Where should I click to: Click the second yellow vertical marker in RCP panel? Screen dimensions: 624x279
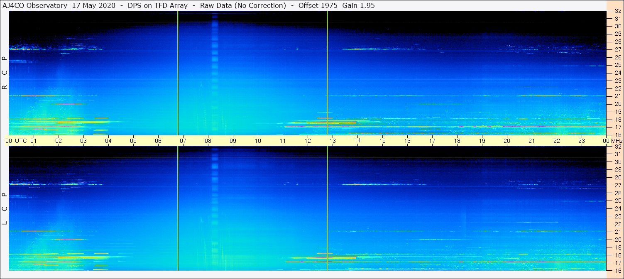point(327,73)
